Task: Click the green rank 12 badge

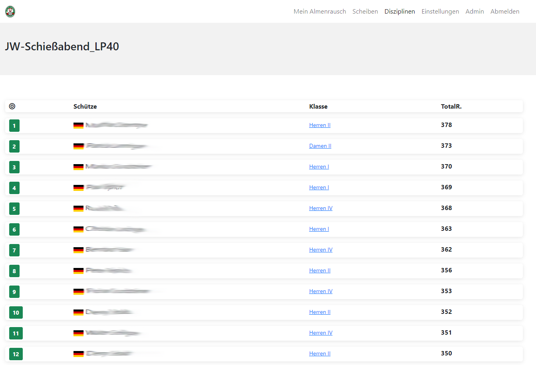Action: pyautogui.click(x=16, y=354)
